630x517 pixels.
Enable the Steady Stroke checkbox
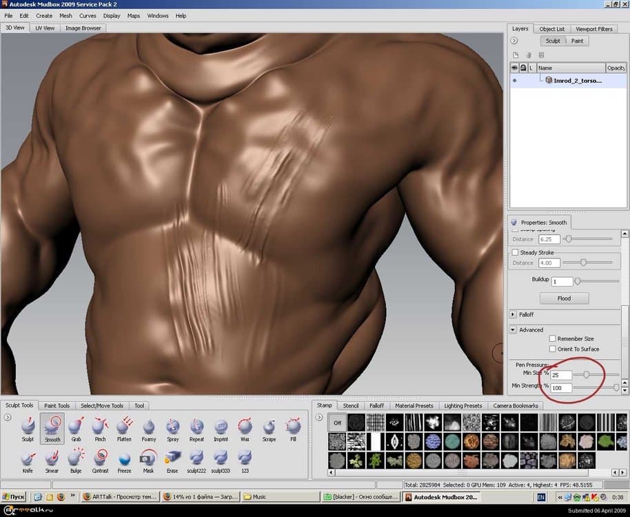(x=515, y=253)
